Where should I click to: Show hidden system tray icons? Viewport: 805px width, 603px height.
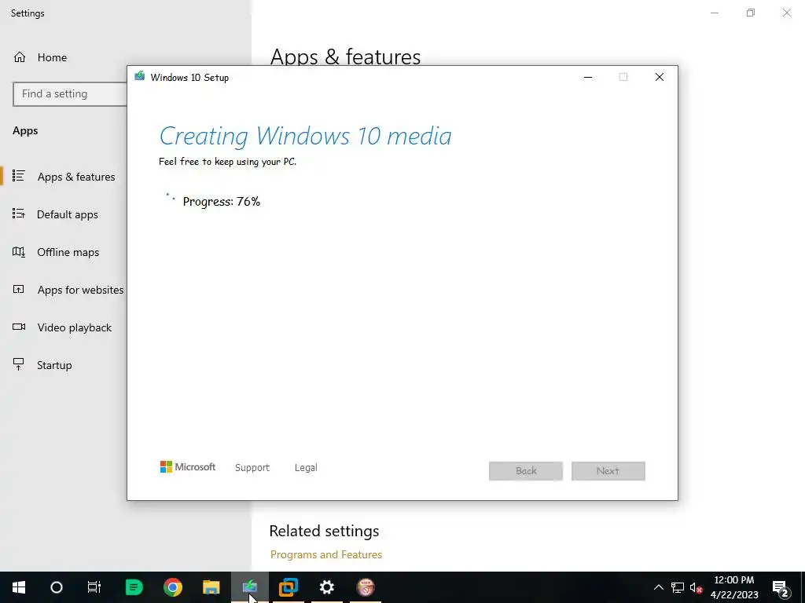(658, 587)
